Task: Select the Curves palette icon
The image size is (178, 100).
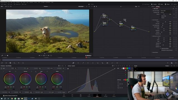Action: tap(73, 63)
